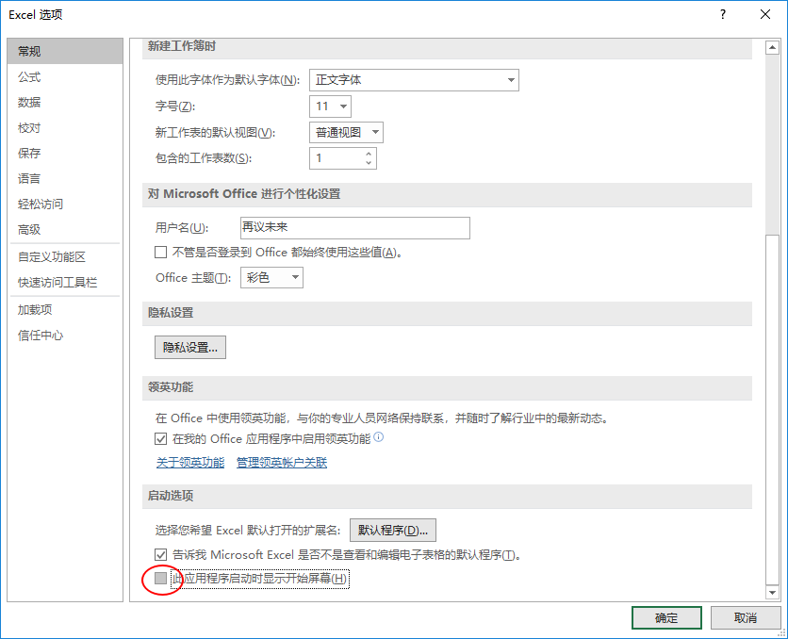Image resolution: width=788 pixels, height=639 pixels.
Task: Open the 快速访问工具栏 category
Action: click(x=65, y=283)
